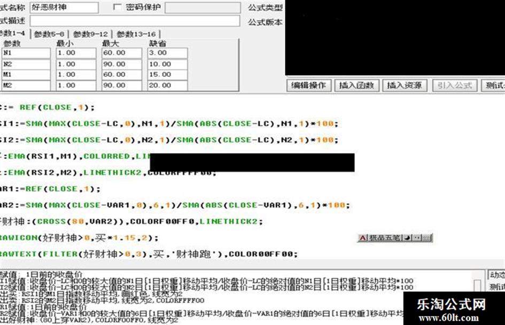This screenshot has height=325, width=505.
Task: Edit M2 minimum value 1.00
Action: (76, 85)
